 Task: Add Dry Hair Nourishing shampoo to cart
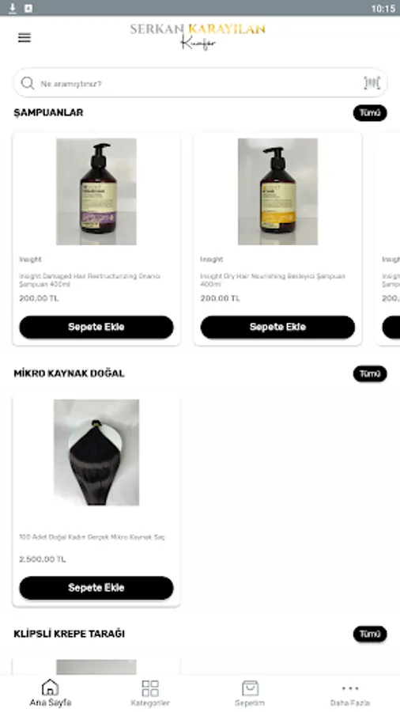(277, 327)
